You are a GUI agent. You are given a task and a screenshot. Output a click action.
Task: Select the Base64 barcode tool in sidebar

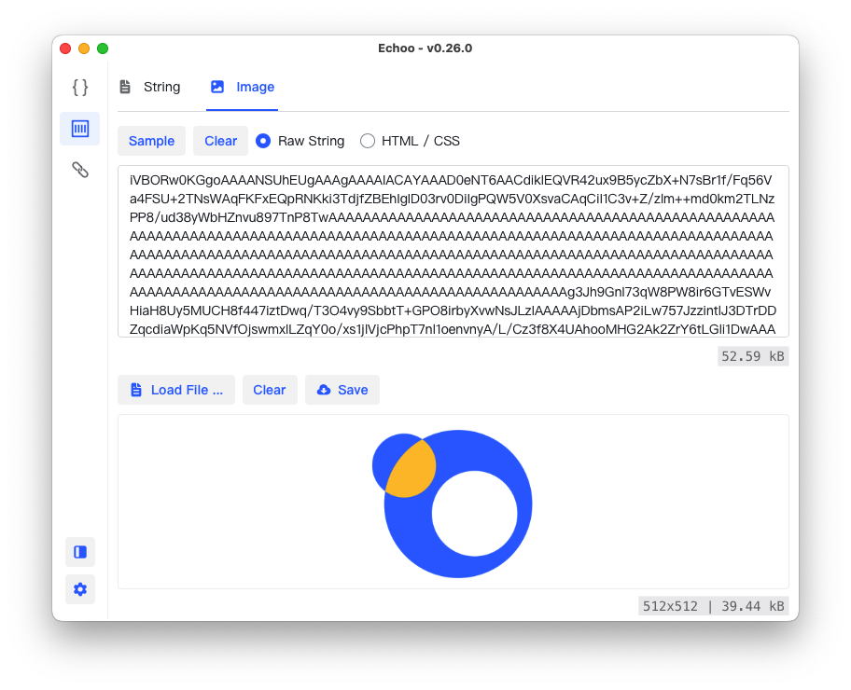point(80,129)
